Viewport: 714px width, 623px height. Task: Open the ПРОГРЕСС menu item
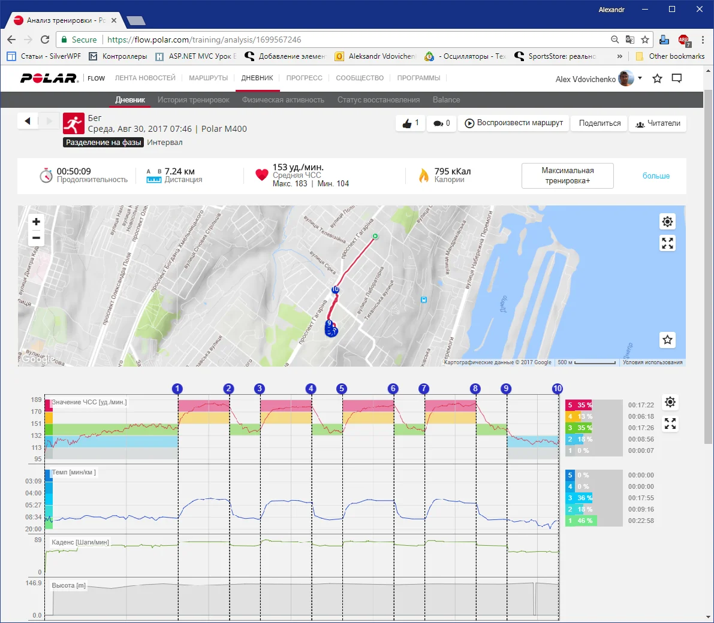click(304, 78)
